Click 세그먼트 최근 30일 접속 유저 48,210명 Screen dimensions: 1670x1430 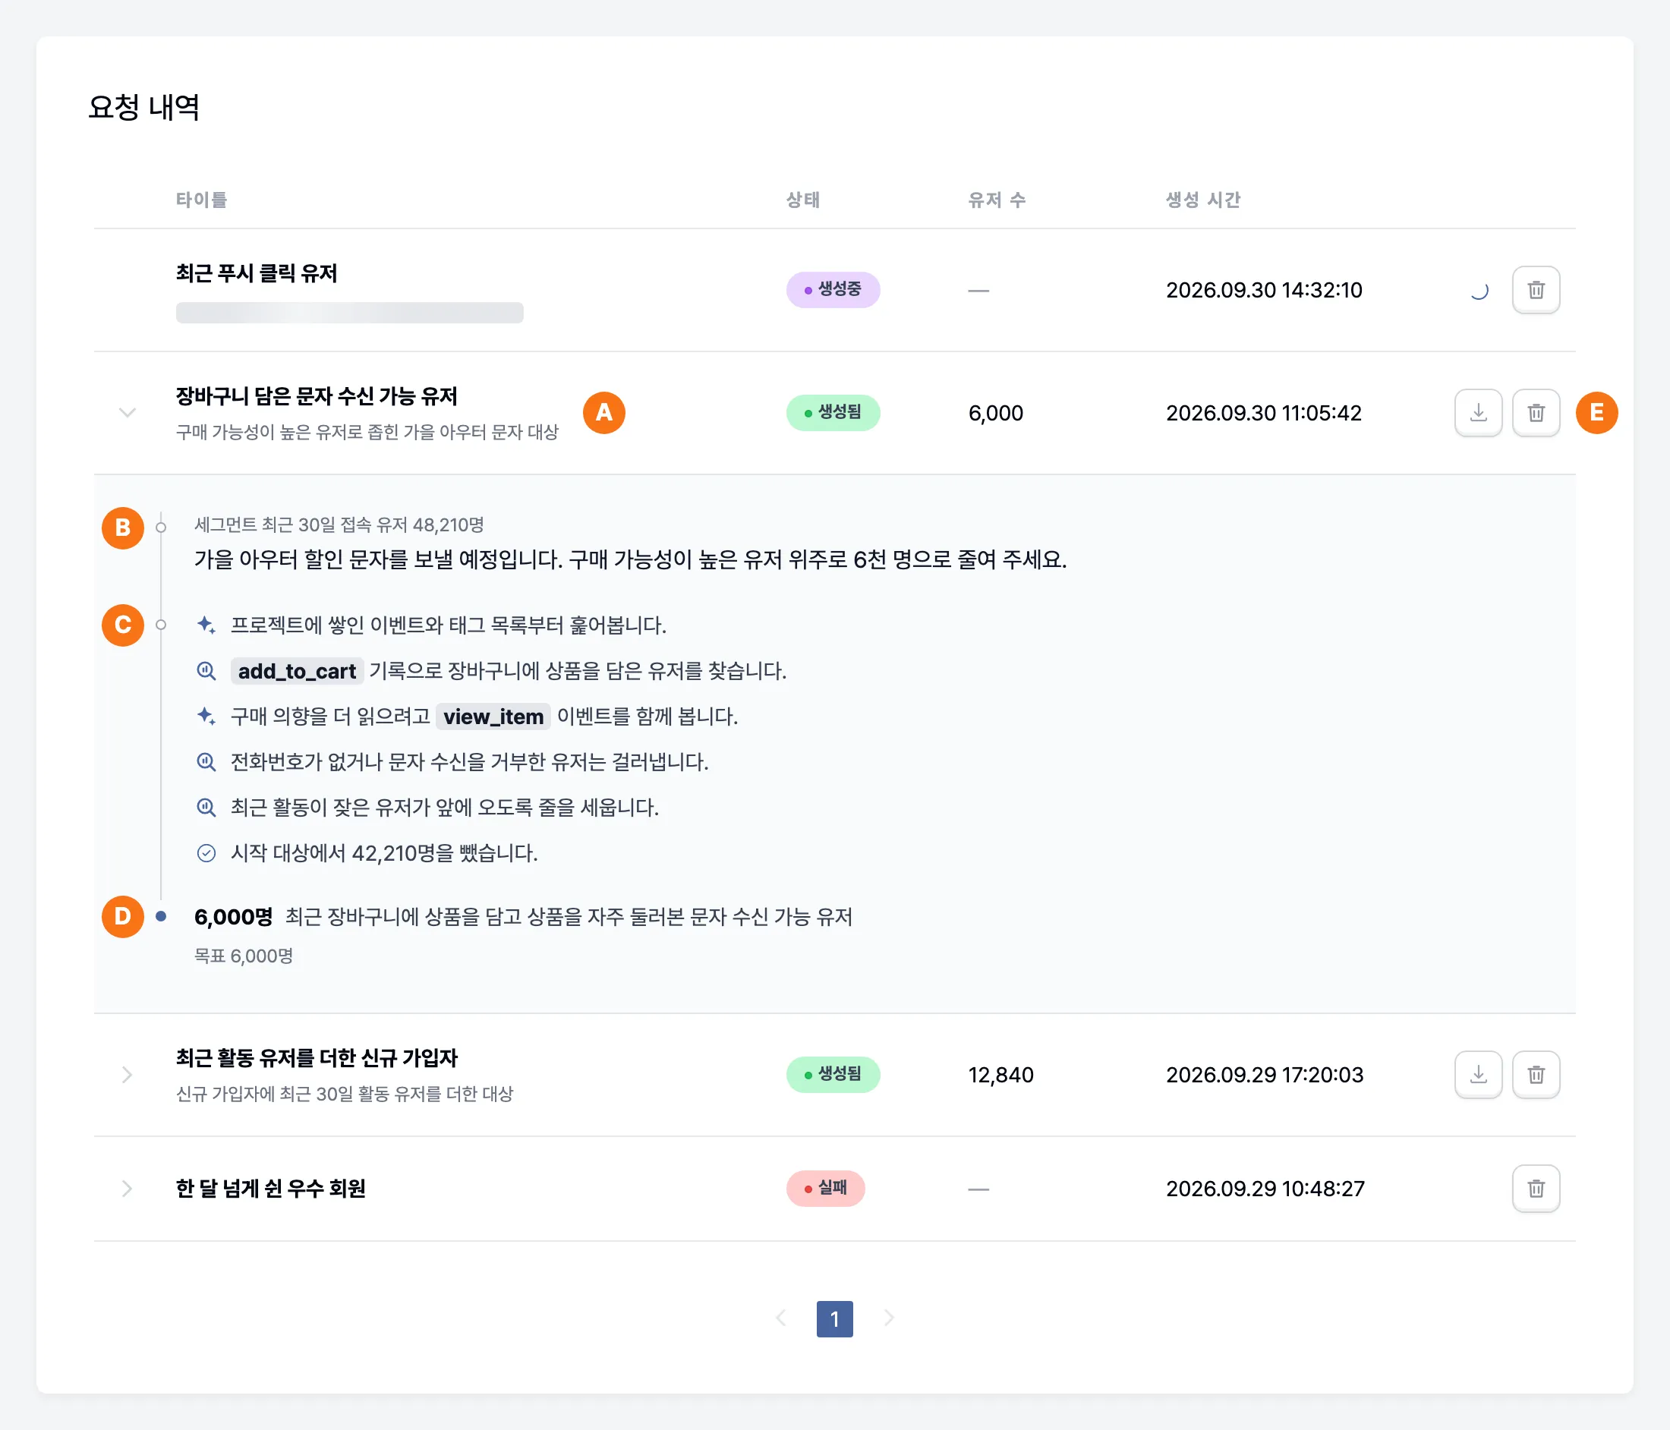(339, 524)
